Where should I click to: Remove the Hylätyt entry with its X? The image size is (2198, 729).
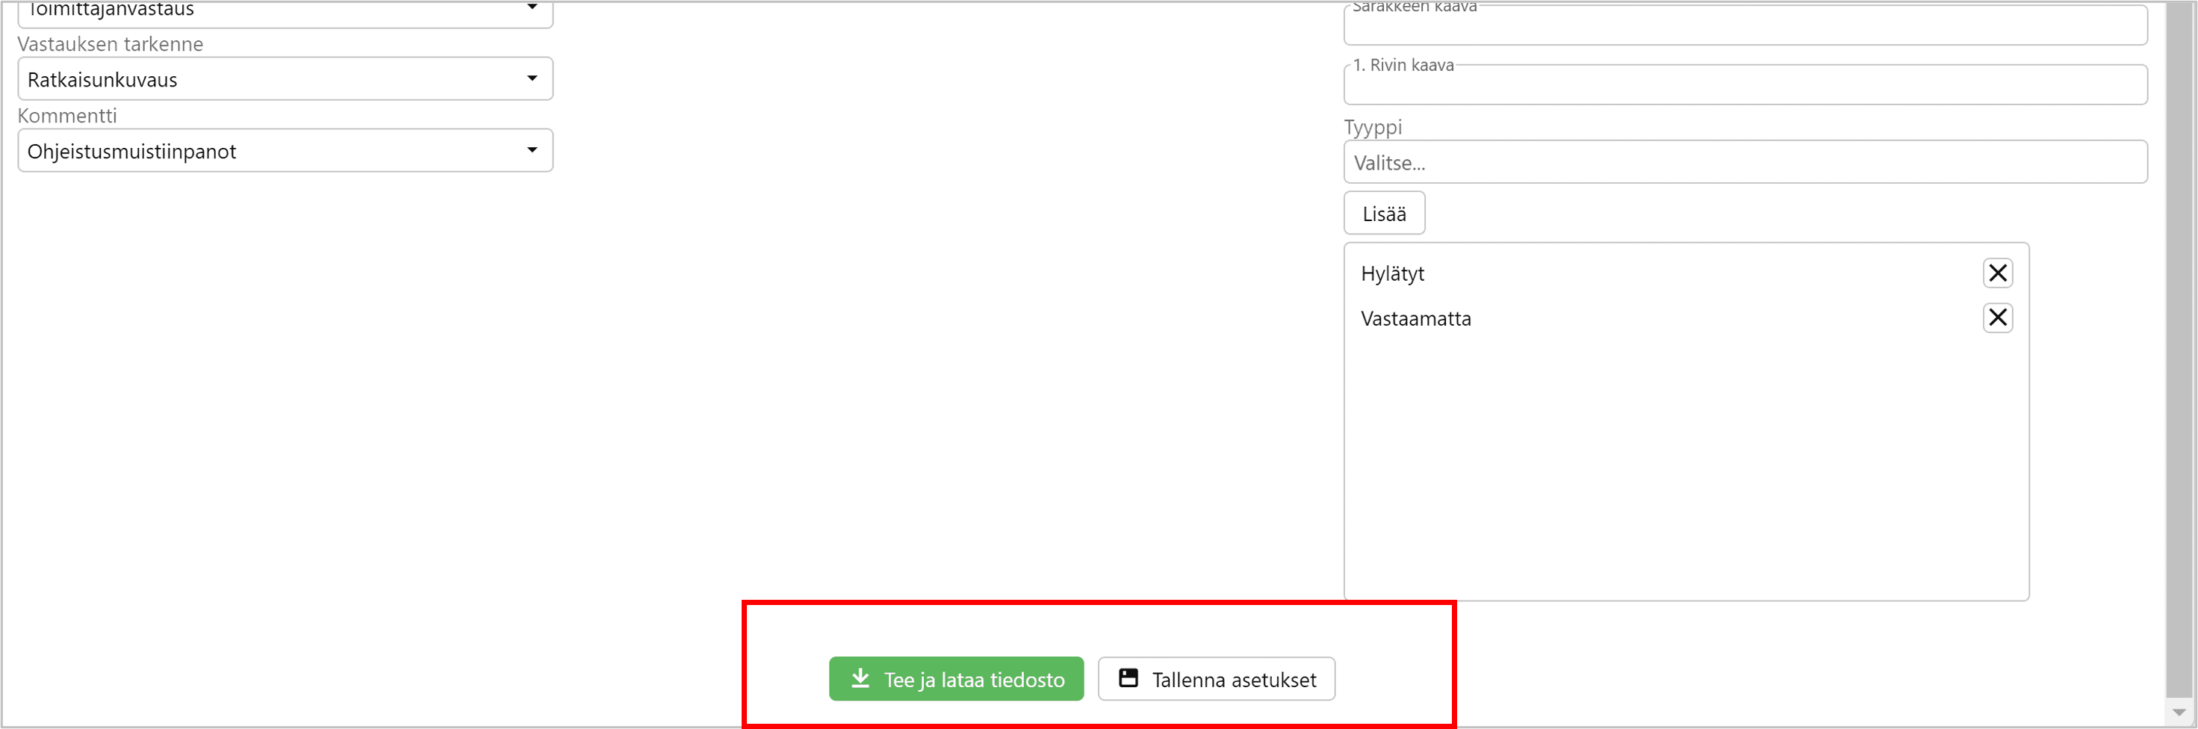coord(1996,273)
